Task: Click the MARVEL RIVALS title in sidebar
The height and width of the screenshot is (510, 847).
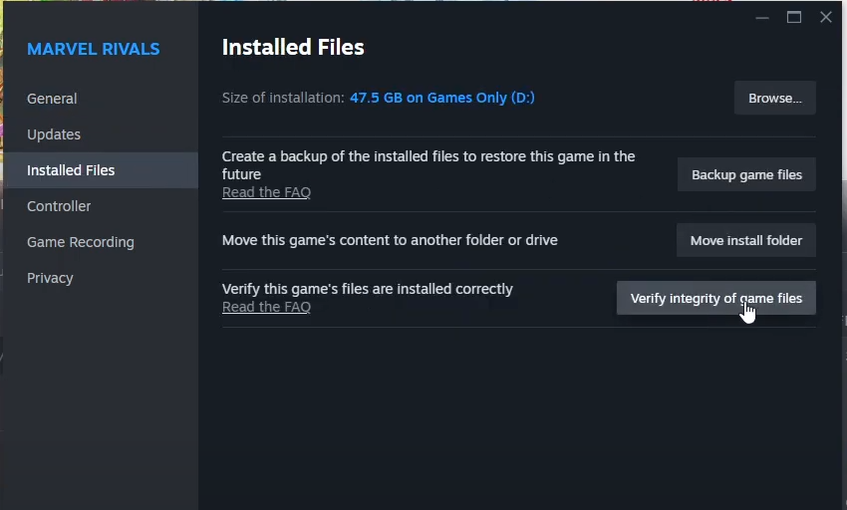Action: click(94, 49)
